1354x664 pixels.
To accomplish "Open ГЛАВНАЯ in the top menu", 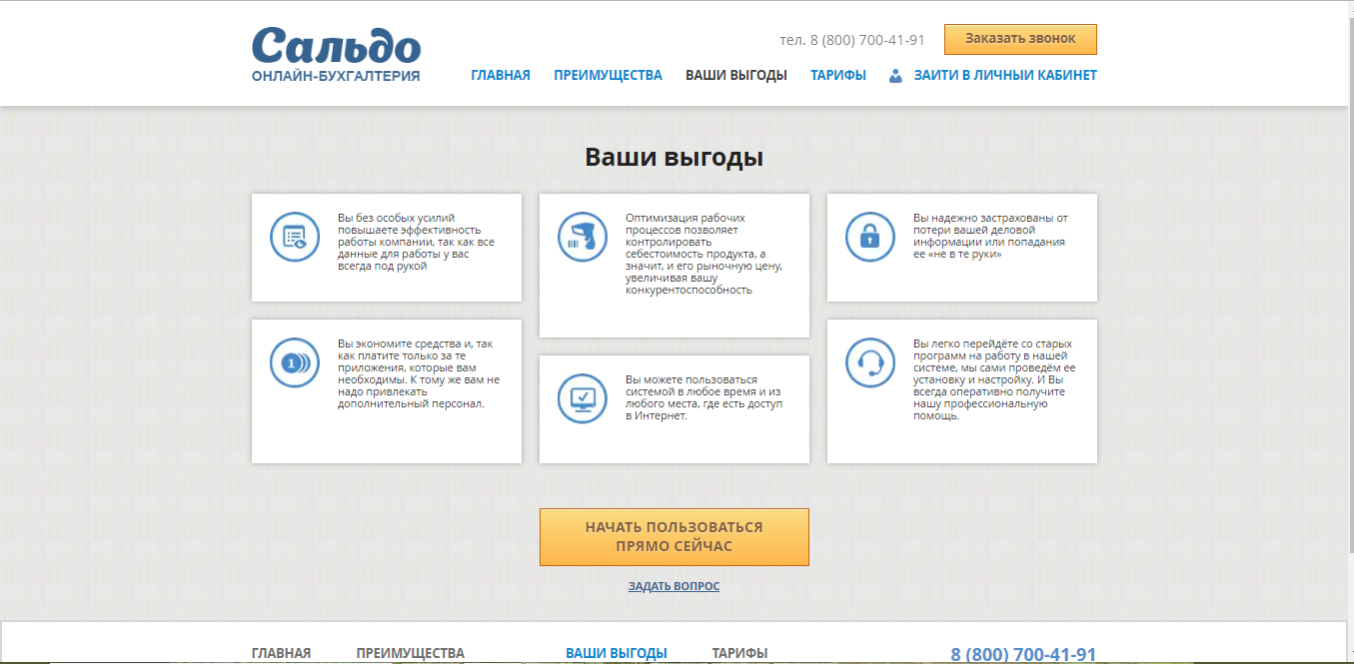I will 501,75.
